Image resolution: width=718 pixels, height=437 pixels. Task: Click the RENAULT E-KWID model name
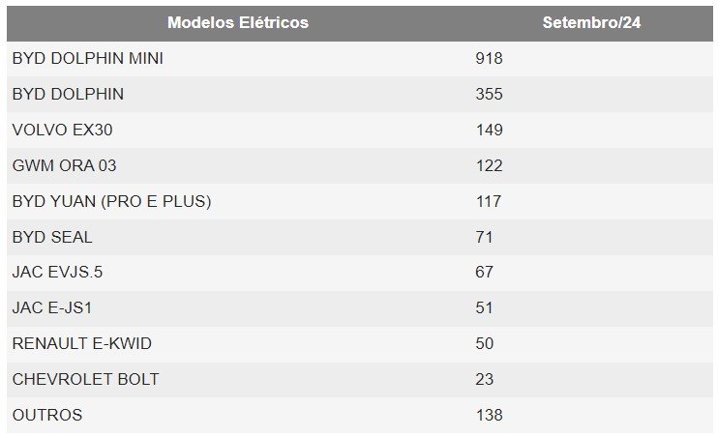click(81, 343)
